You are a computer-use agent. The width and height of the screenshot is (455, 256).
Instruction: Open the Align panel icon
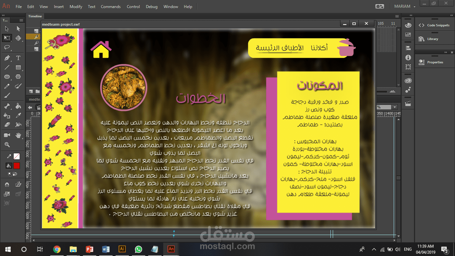coord(408,47)
